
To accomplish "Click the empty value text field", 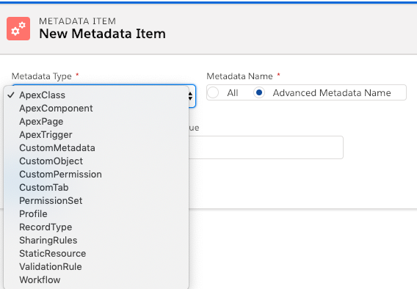I will coord(266,147).
